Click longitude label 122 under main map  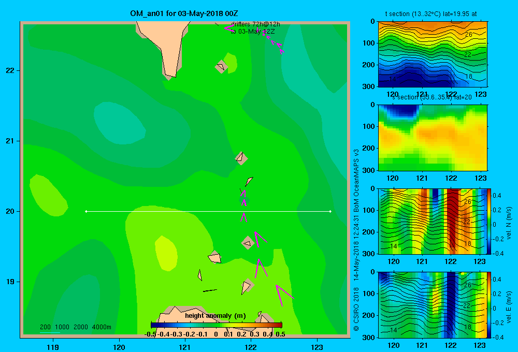point(251,347)
